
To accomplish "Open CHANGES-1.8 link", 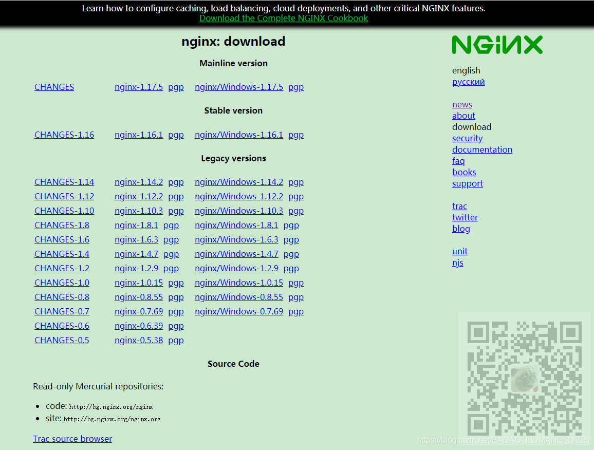I will pyautogui.click(x=62, y=226).
